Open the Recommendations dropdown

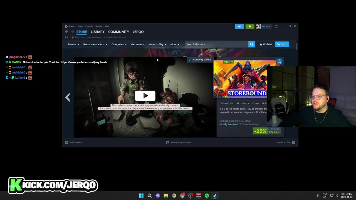pos(95,44)
